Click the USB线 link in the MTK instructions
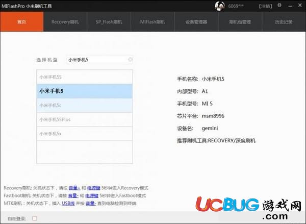Viewport: 306px width, 224px height. (x=68, y=203)
